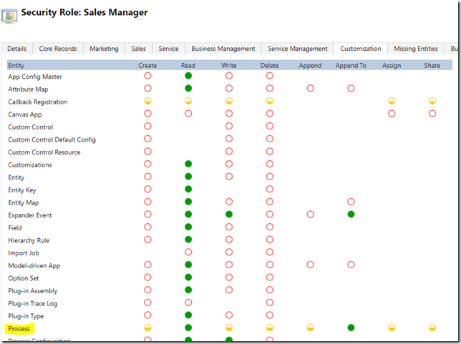Open the Business Management tab
The width and height of the screenshot is (461, 344).
click(x=223, y=49)
